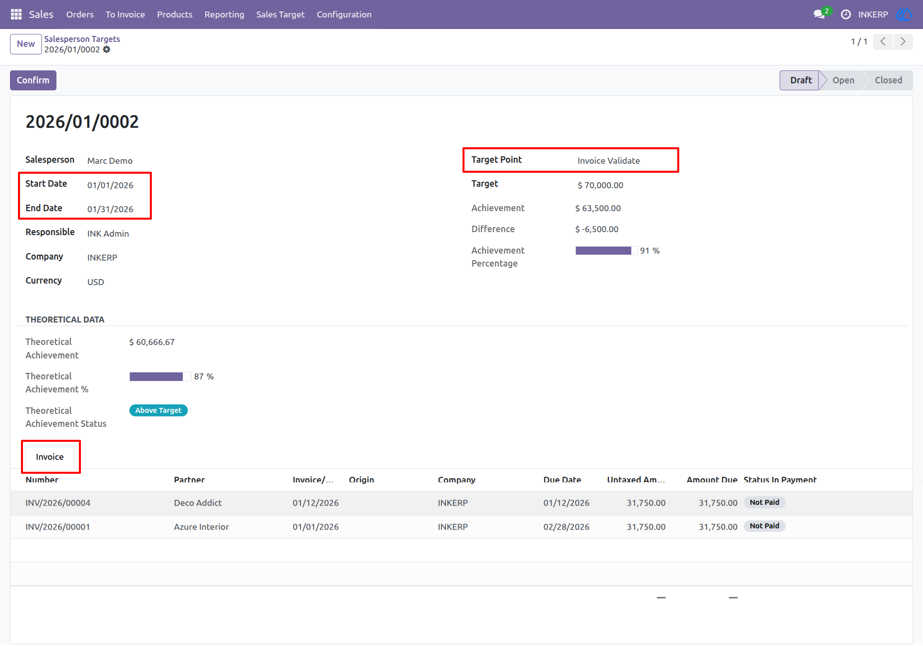Expand the Orders menu
This screenshot has height=646, width=923.
click(80, 14)
